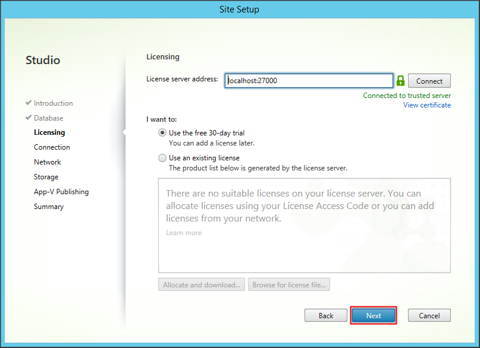Click the View certificate link
This screenshot has height=348, width=480.
(x=426, y=105)
